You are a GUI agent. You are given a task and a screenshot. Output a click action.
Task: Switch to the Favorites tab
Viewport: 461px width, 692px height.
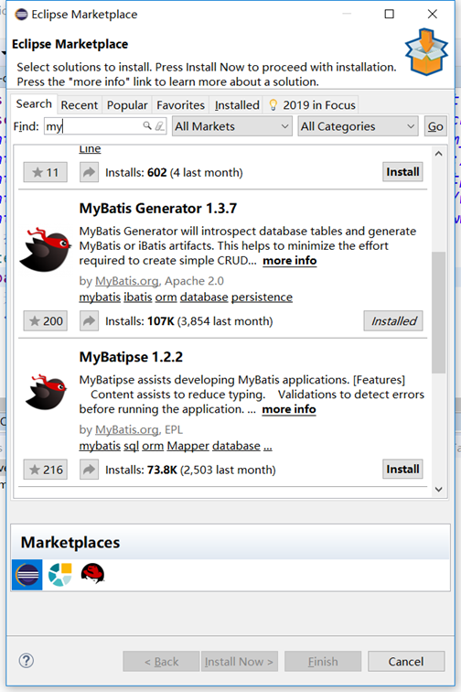pyautogui.click(x=180, y=105)
